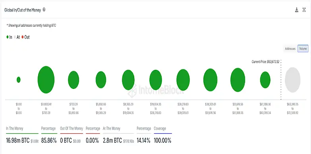Screen dimensions: 311x154
Task: Click the Current Price $63,672.52 label
Action: pos(265,62)
